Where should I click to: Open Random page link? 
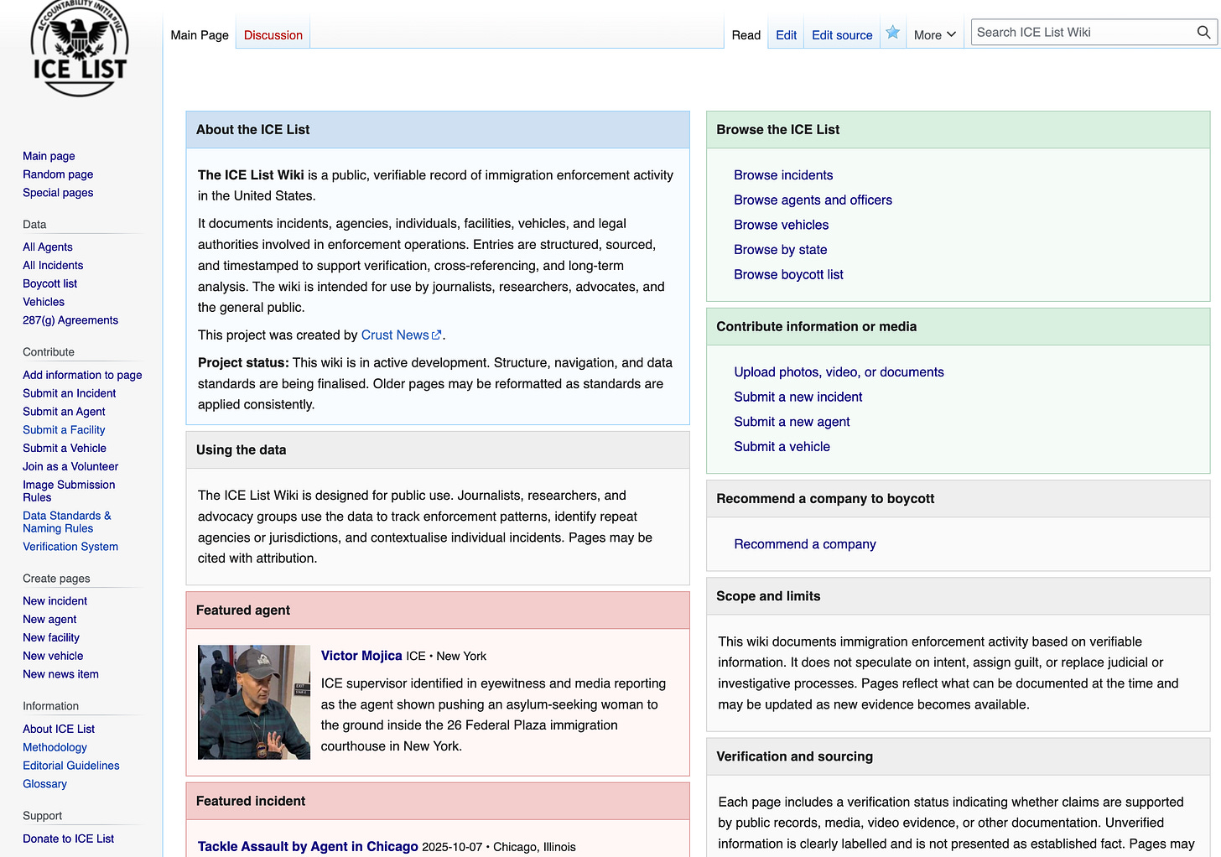[x=58, y=174]
